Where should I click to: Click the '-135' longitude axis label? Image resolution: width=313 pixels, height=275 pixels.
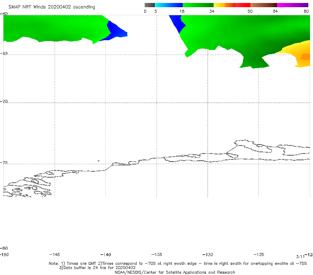pyautogui.click(x=156, y=255)
